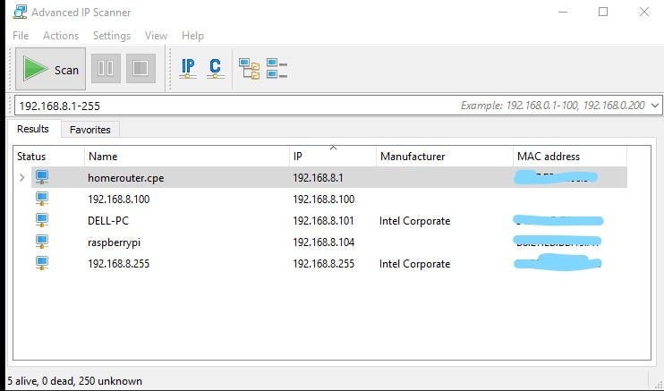Maximize the Advanced IP Scanner window
The image size is (664, 391).
603,12
